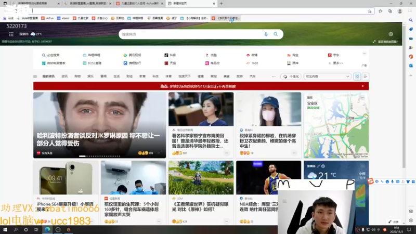The width and height of the screenshot is (416, 234).
Task: Open the 1688 quick link
Action: click(x=252, y=63)
